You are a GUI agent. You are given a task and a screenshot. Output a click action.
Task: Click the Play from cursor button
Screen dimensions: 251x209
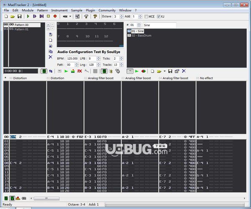41,16
